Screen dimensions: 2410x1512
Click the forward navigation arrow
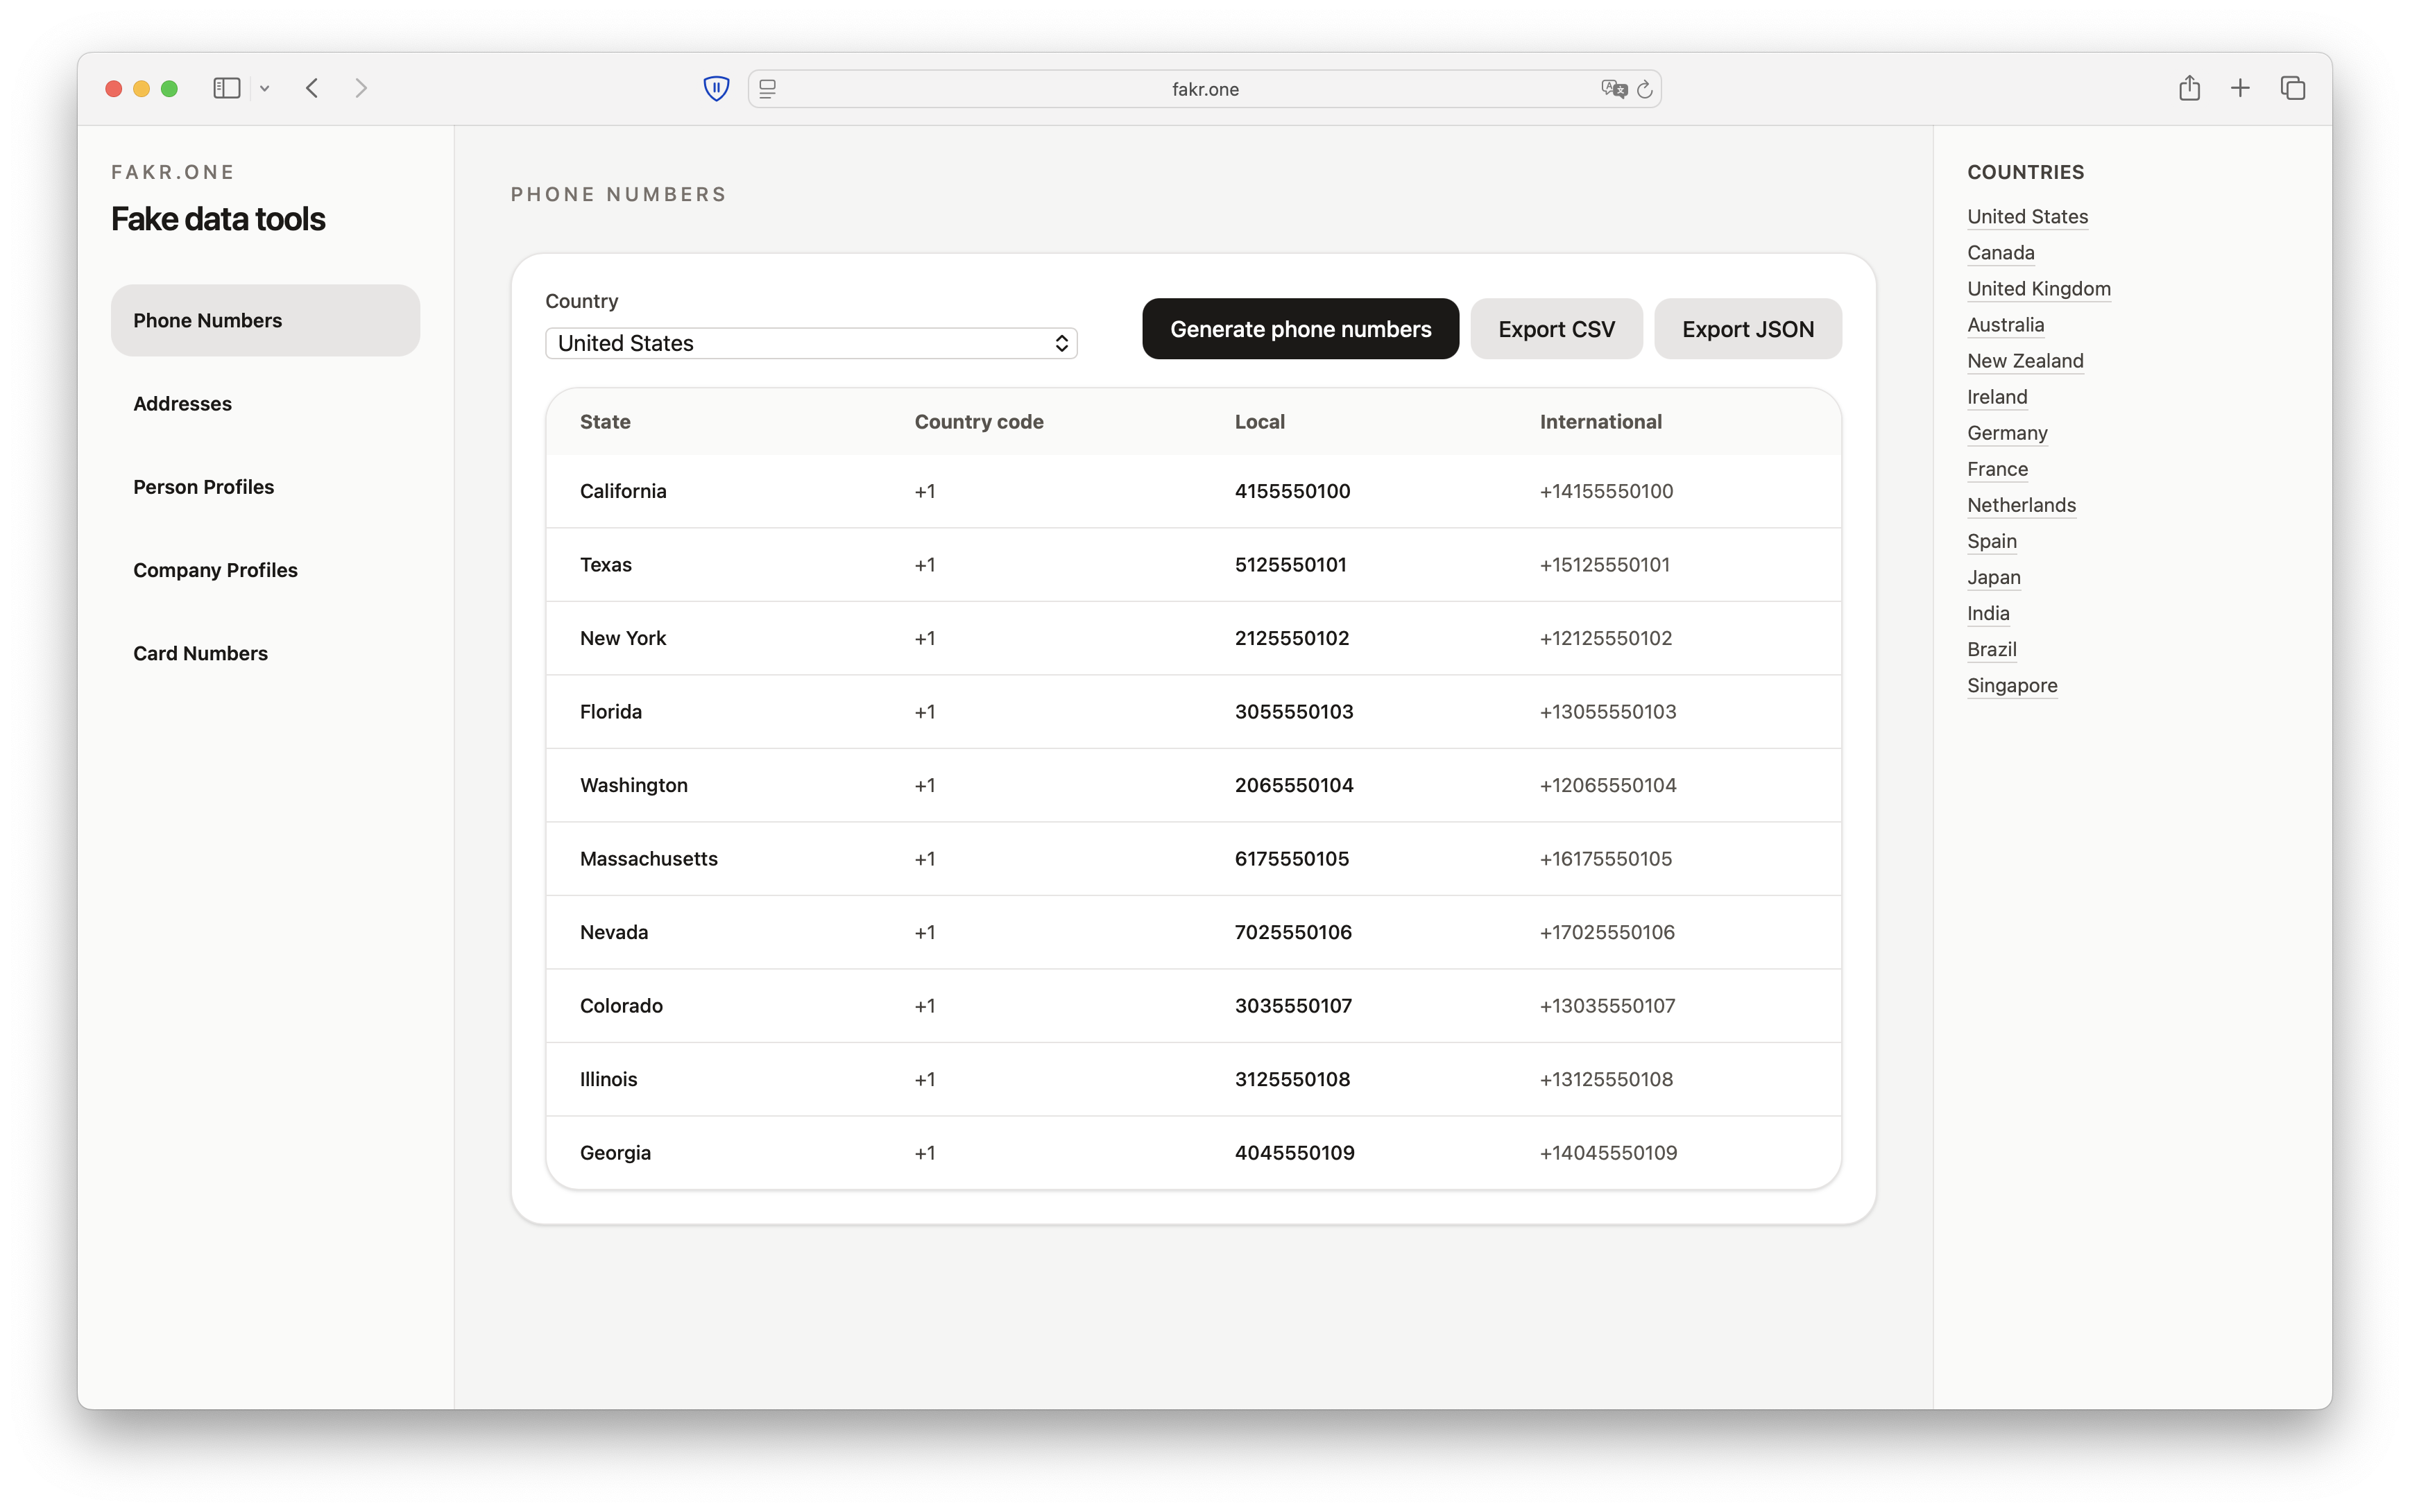pos(361,88)
